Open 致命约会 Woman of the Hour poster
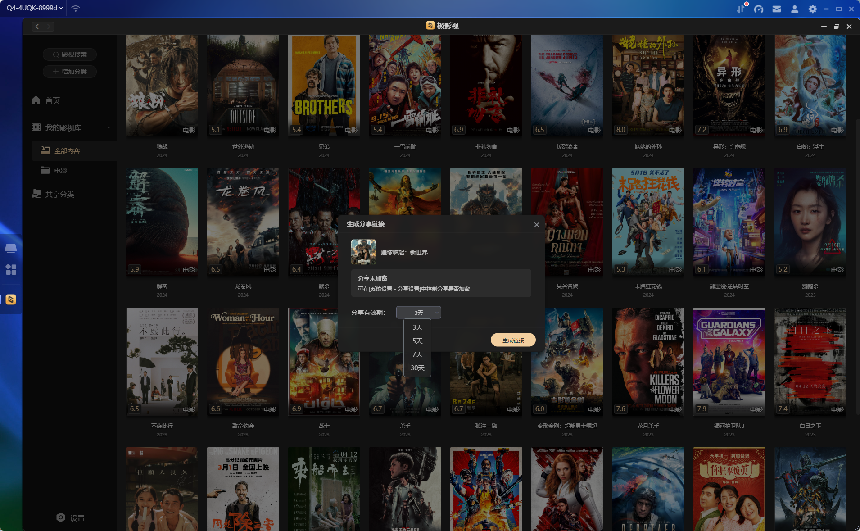The width and height of the screenshot is (860, 531). (243, 362)
